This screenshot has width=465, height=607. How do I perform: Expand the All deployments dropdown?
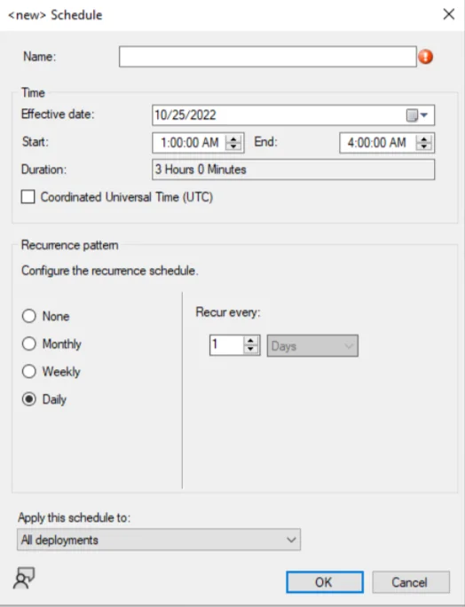[x=159, y=540]
